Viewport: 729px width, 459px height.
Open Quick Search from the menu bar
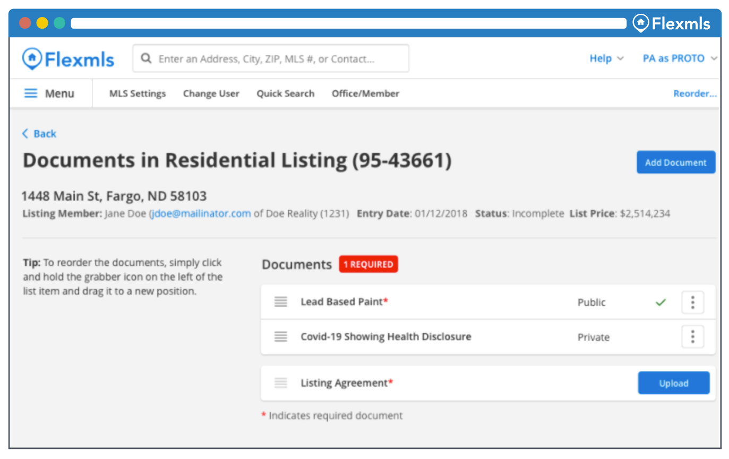(x=285, y=93)
